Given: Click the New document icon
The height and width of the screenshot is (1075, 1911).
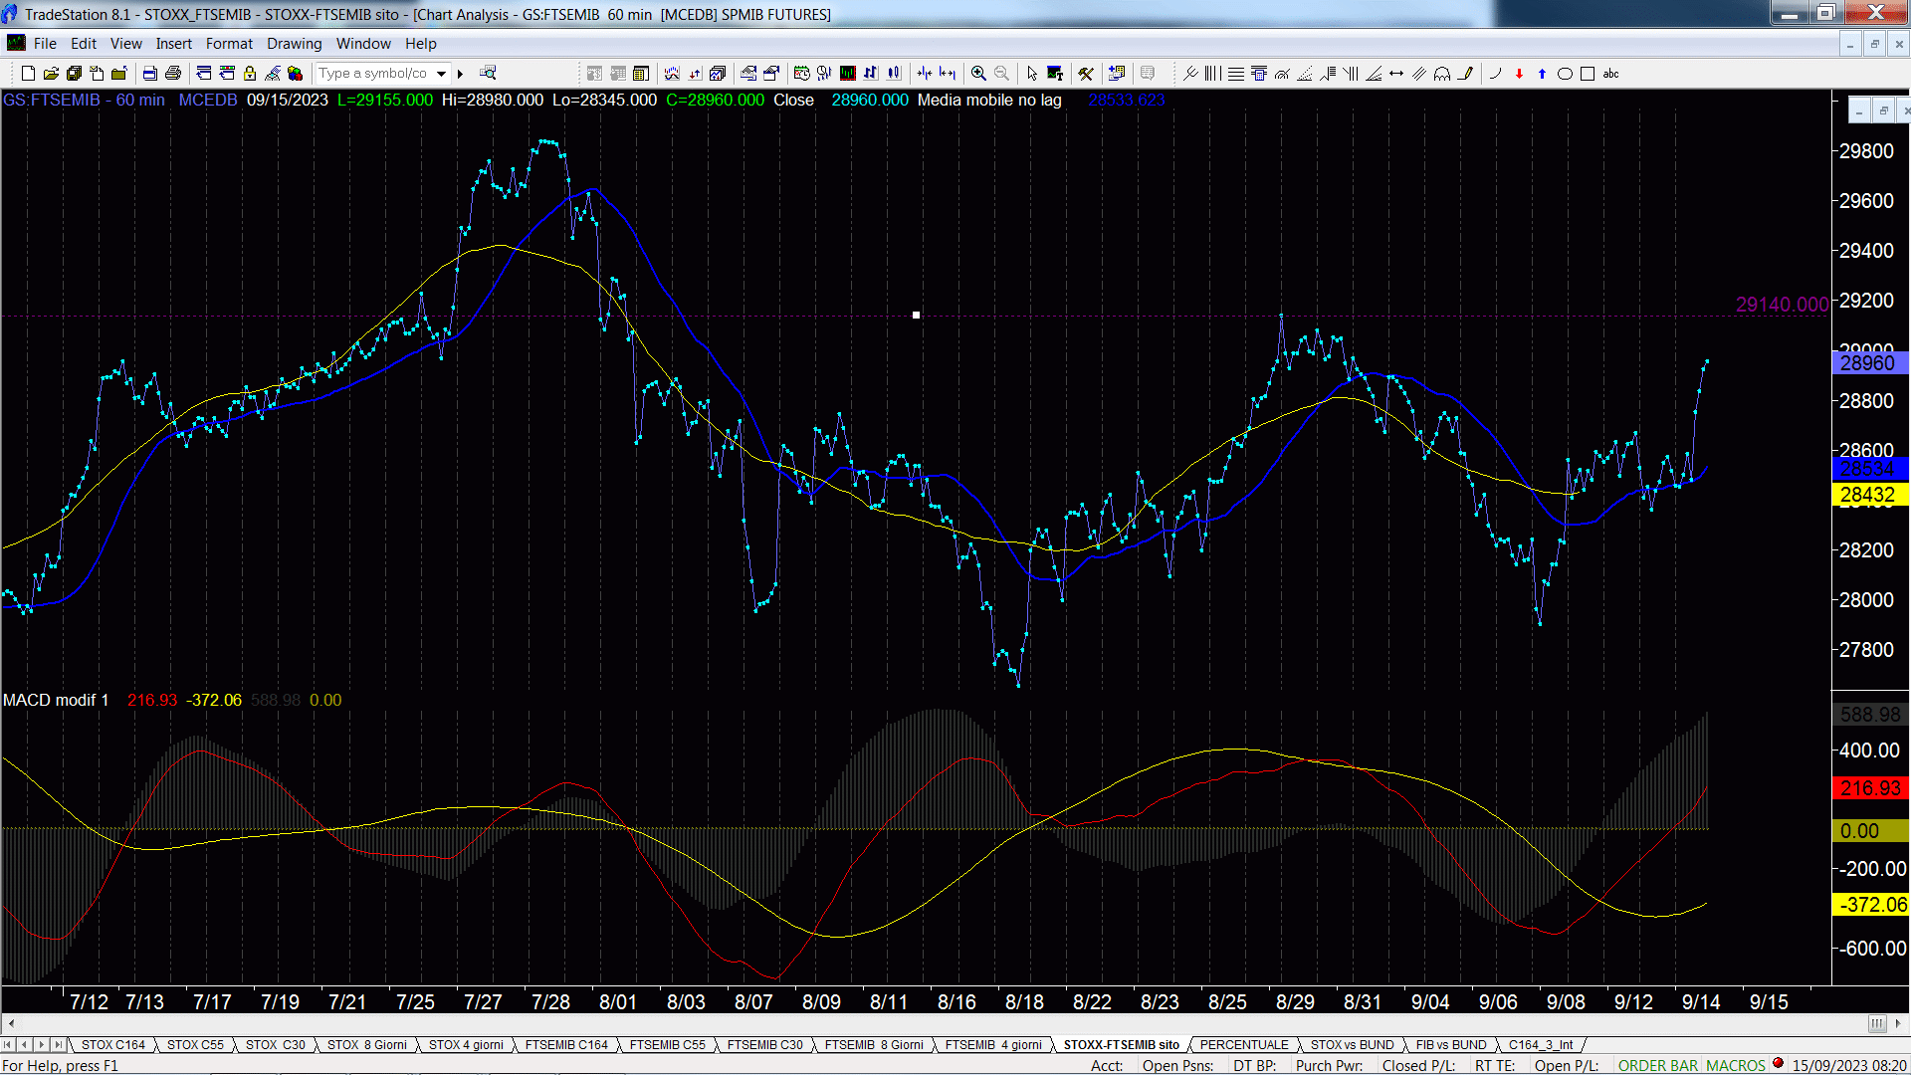Looking at the screenshot, I should point(28,74).
